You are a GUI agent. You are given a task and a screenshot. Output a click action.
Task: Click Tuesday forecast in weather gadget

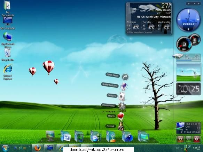click(149, 26)
